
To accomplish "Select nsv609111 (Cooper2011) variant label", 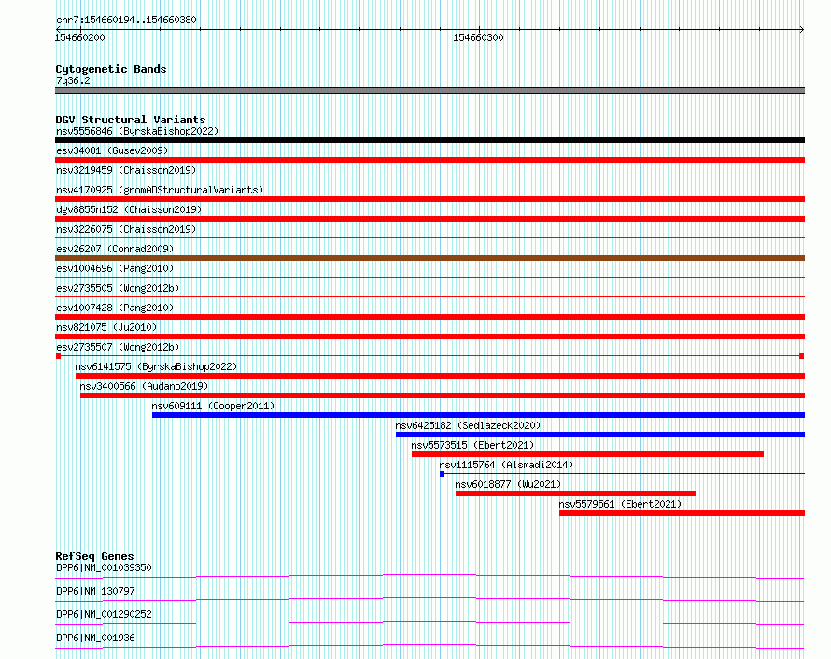I will pos(213,406).
